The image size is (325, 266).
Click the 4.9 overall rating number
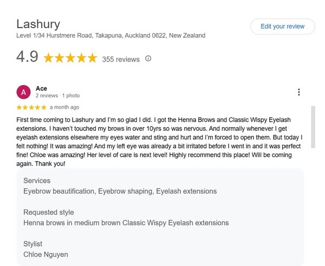27,57
